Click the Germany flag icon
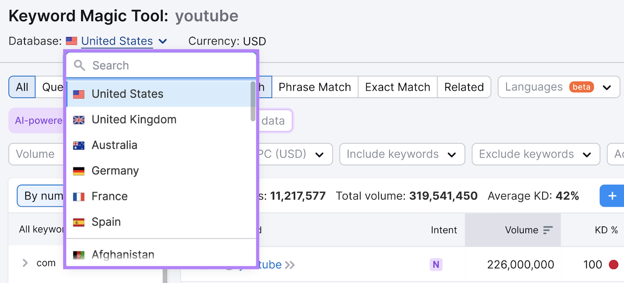 [79, 171]
